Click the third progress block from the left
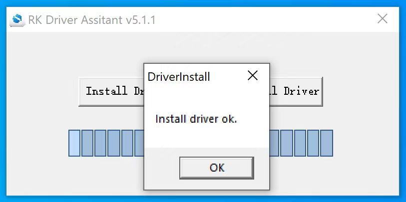This screenshot has height=202, width=406. [x=100, y=143]
